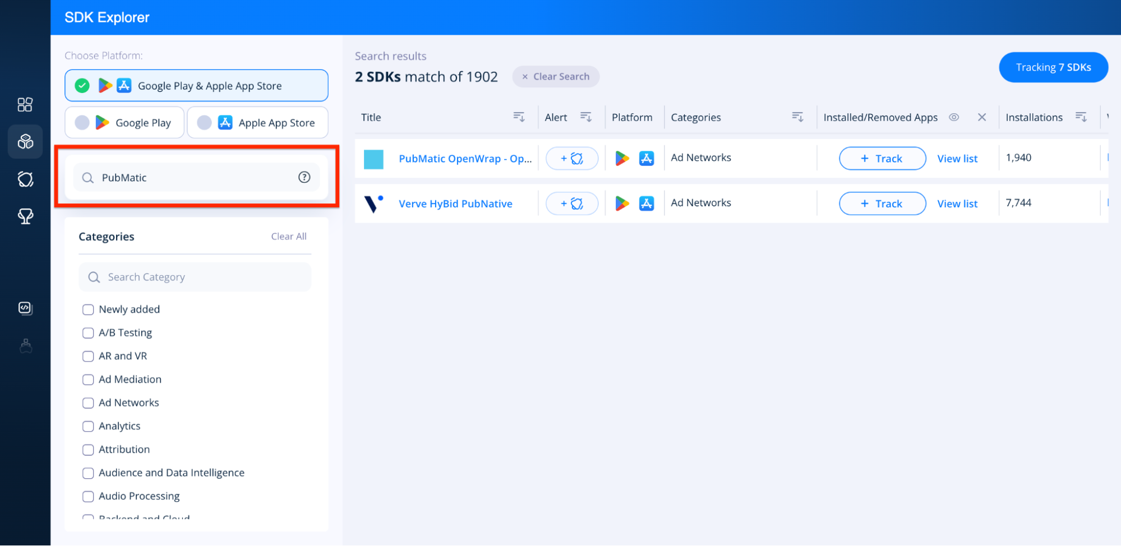
Task: Click the PubMatic OpenWrap SDK logo
Action: [x=373, y=159]
